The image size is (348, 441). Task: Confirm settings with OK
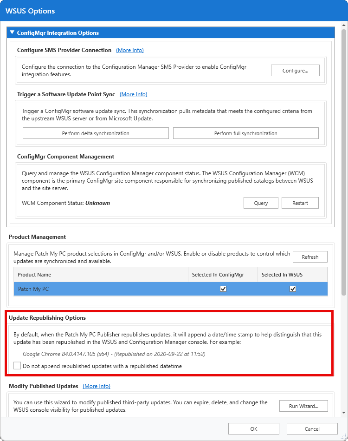click(x=253, y=428)
